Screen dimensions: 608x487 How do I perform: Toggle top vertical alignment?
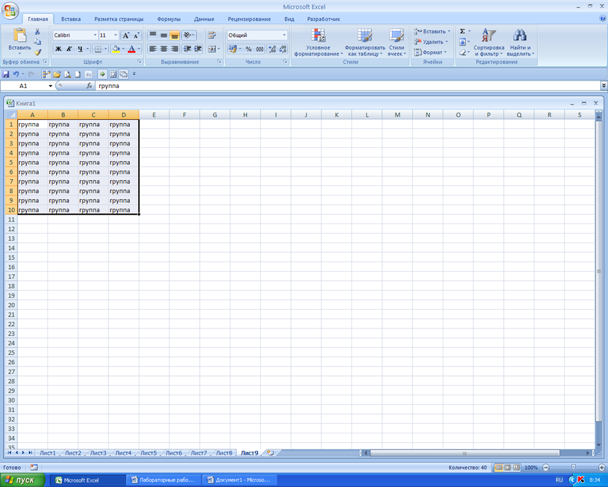pyautogui.click(x=153, y=36)
